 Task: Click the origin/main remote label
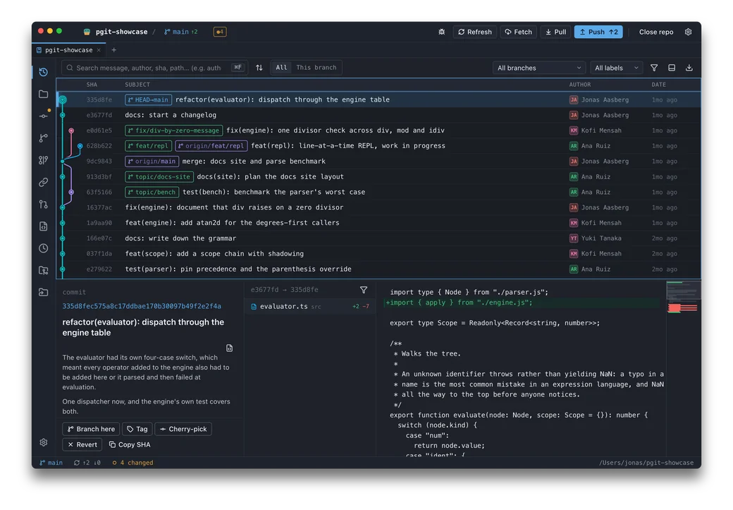pyautogui.click(x=152, y=162)
